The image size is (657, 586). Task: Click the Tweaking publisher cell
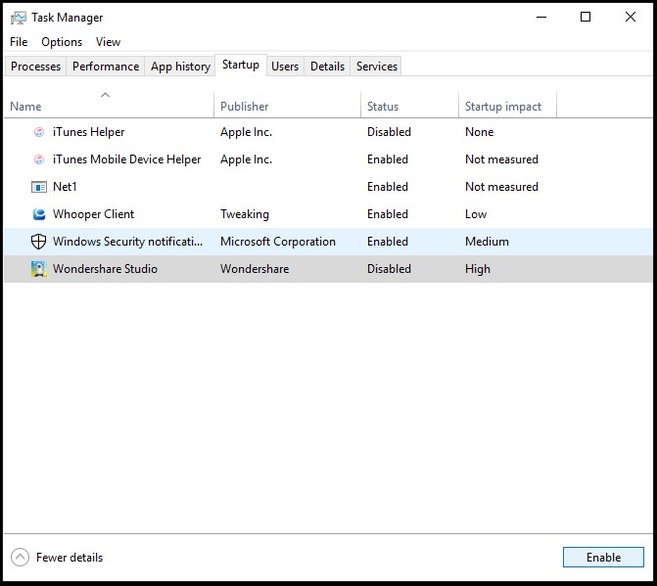pos(245,214)
